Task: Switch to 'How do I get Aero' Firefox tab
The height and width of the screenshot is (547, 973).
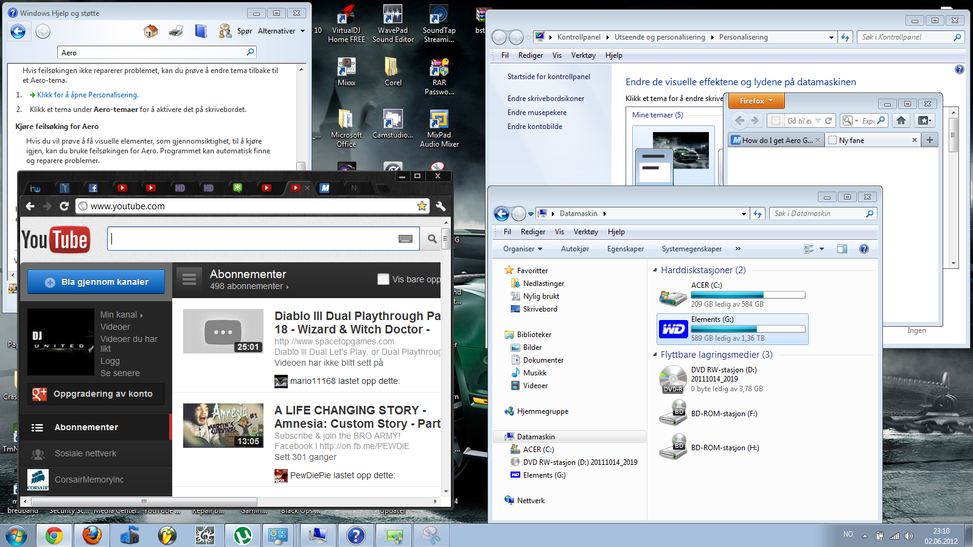Action: point(776,141)
